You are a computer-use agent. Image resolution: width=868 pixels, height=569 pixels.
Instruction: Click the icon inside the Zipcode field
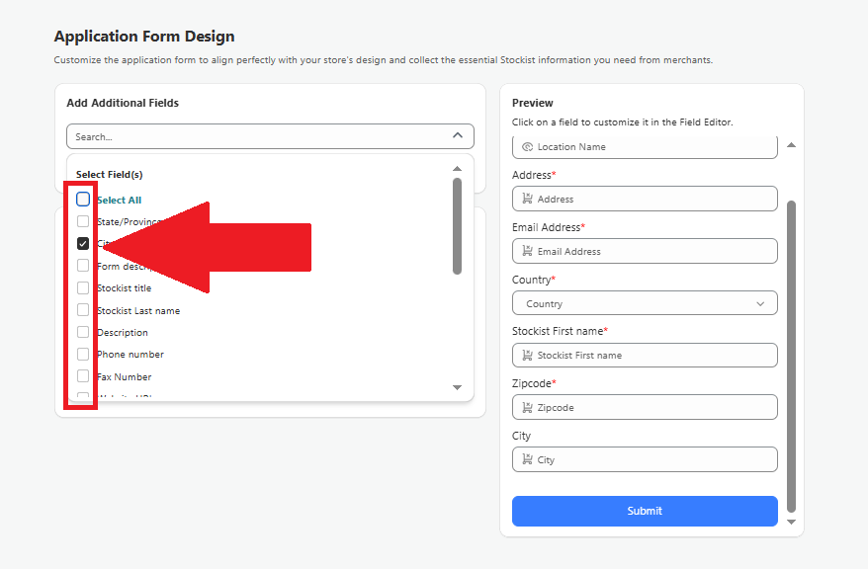pyautogui.click(x=527, y=407)
